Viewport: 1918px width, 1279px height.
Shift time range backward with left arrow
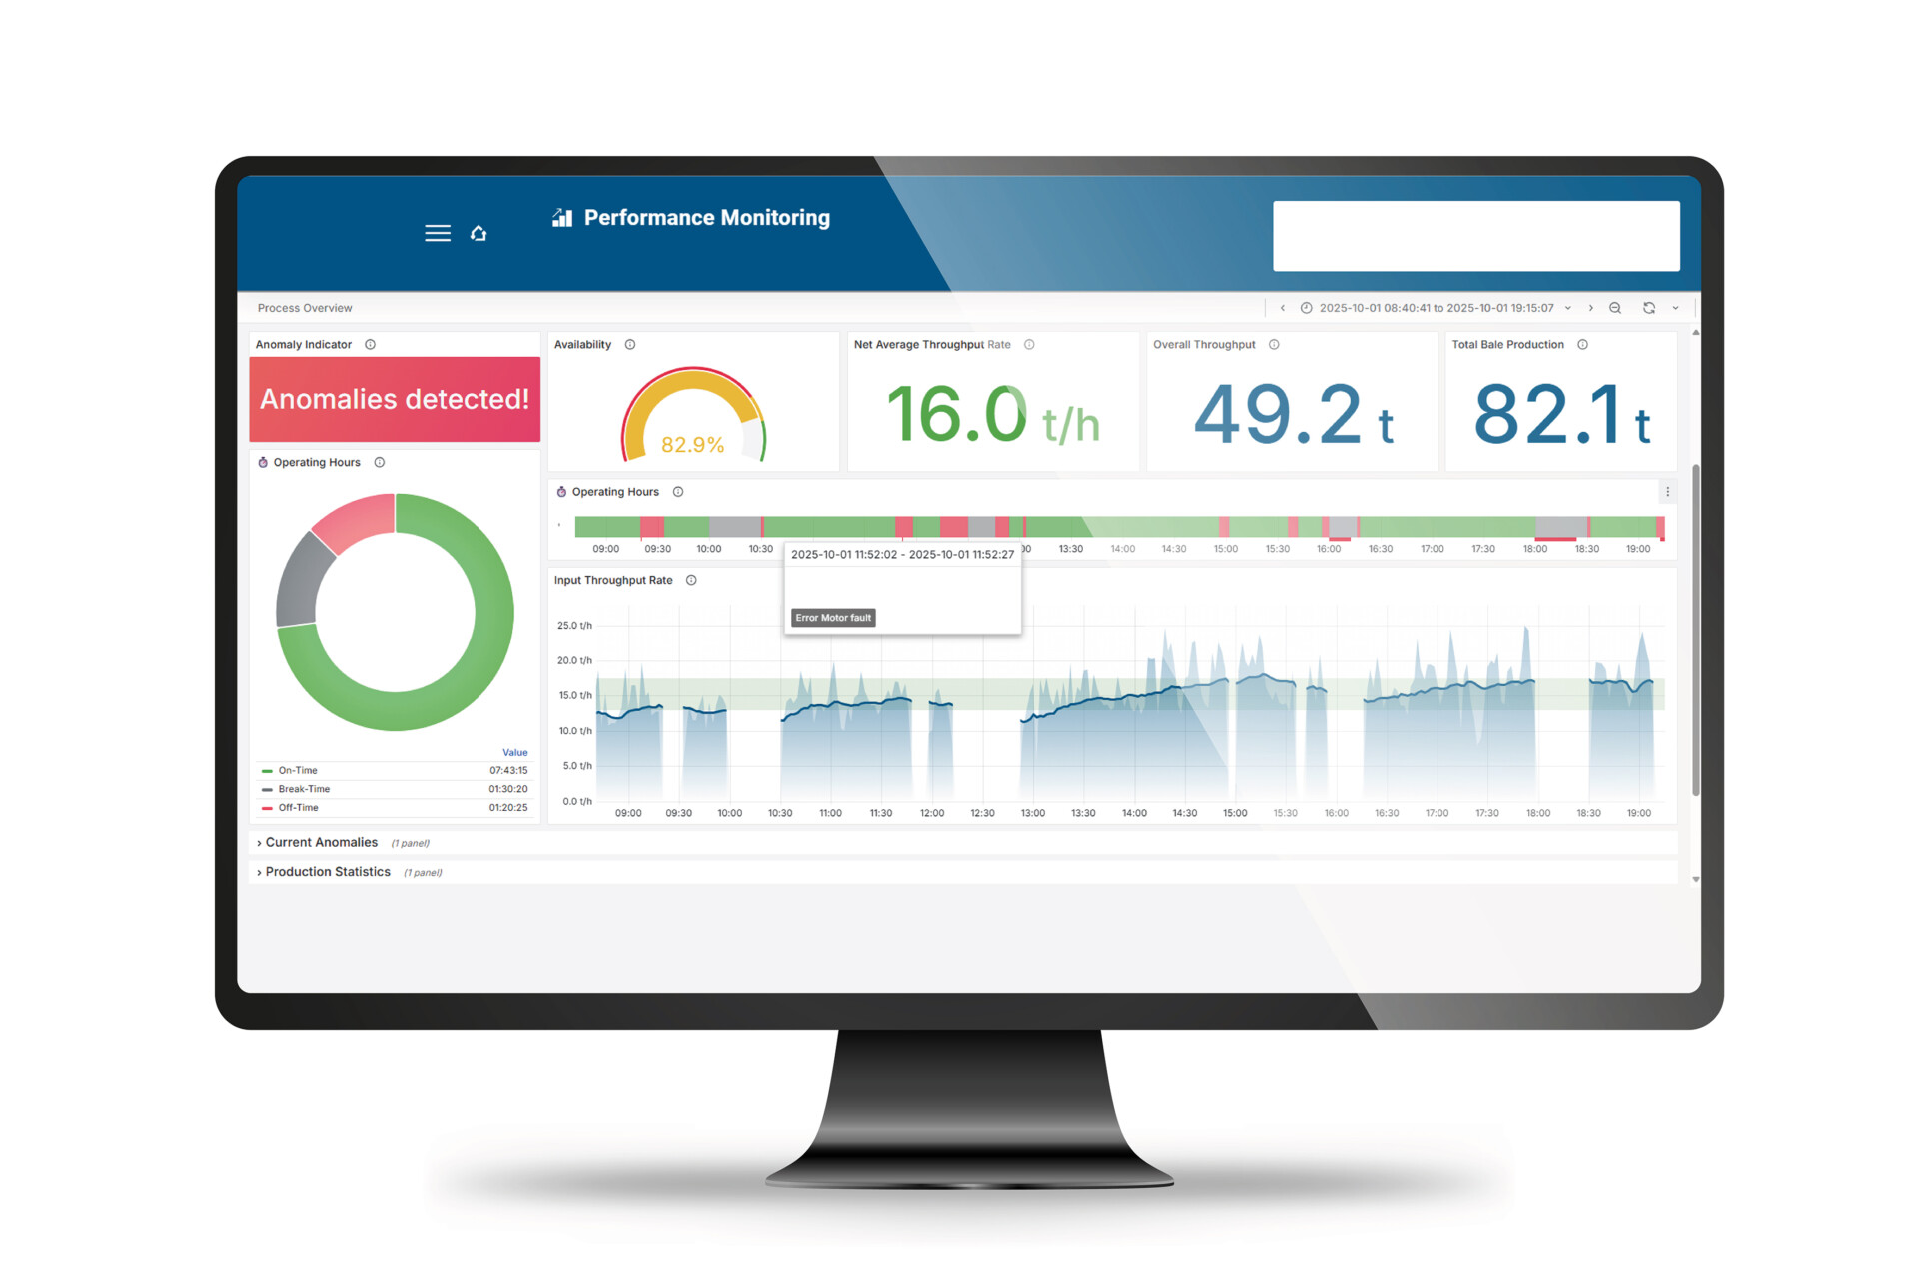coord(1283,308)
